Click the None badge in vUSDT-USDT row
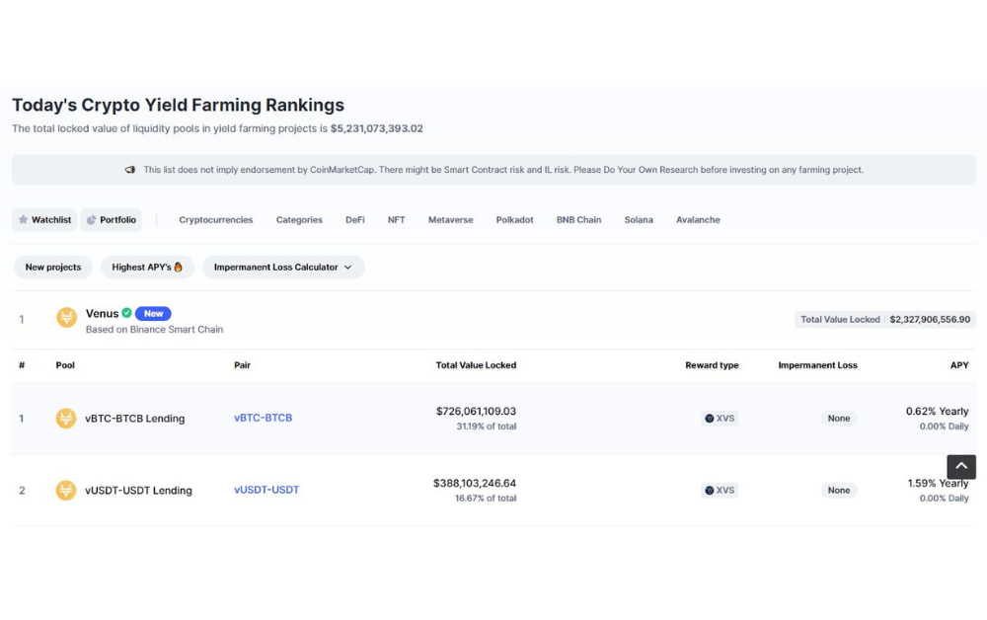Screen dimensions: 987x620 click(x=838, y=490)
